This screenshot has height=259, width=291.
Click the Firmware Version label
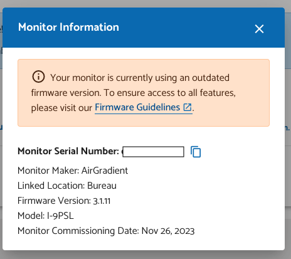click(x=54, y=201)
